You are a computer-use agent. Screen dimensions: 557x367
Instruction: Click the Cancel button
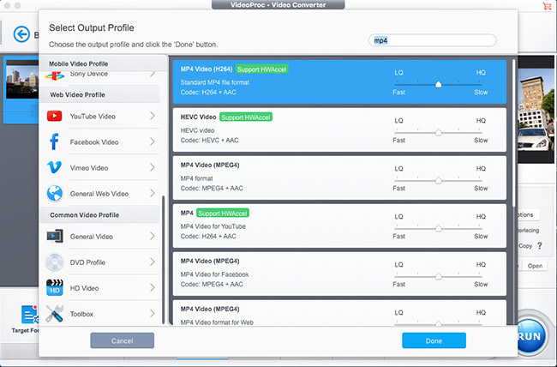(x=123, y=340)
